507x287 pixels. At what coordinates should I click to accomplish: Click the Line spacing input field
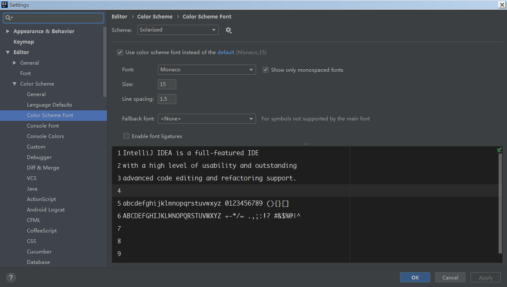coord(167,99)
